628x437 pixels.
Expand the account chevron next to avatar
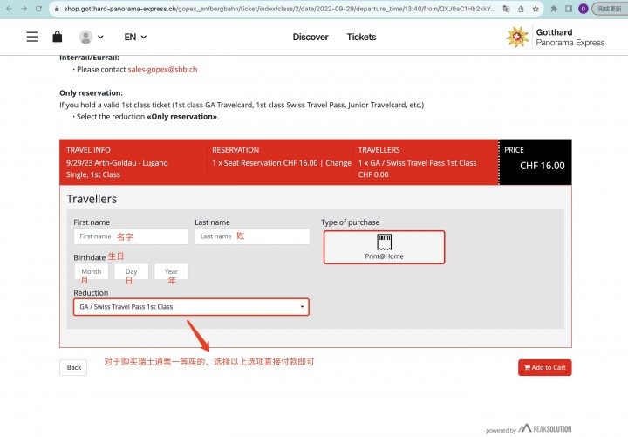[100, 37]
